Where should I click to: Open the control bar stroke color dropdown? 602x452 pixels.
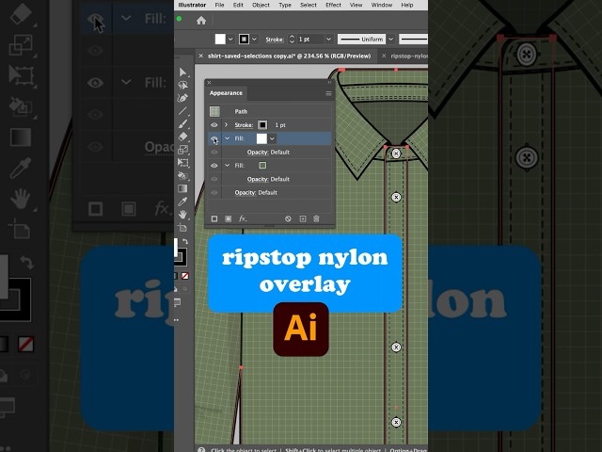[254, 40]
